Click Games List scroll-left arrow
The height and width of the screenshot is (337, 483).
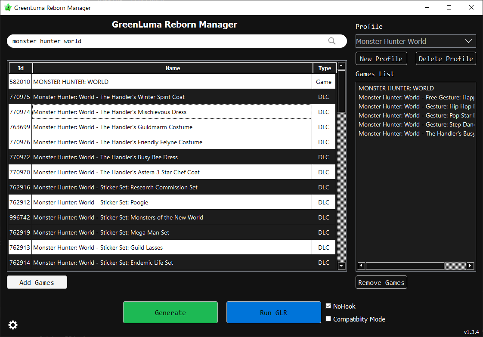(x=361, y=266)
